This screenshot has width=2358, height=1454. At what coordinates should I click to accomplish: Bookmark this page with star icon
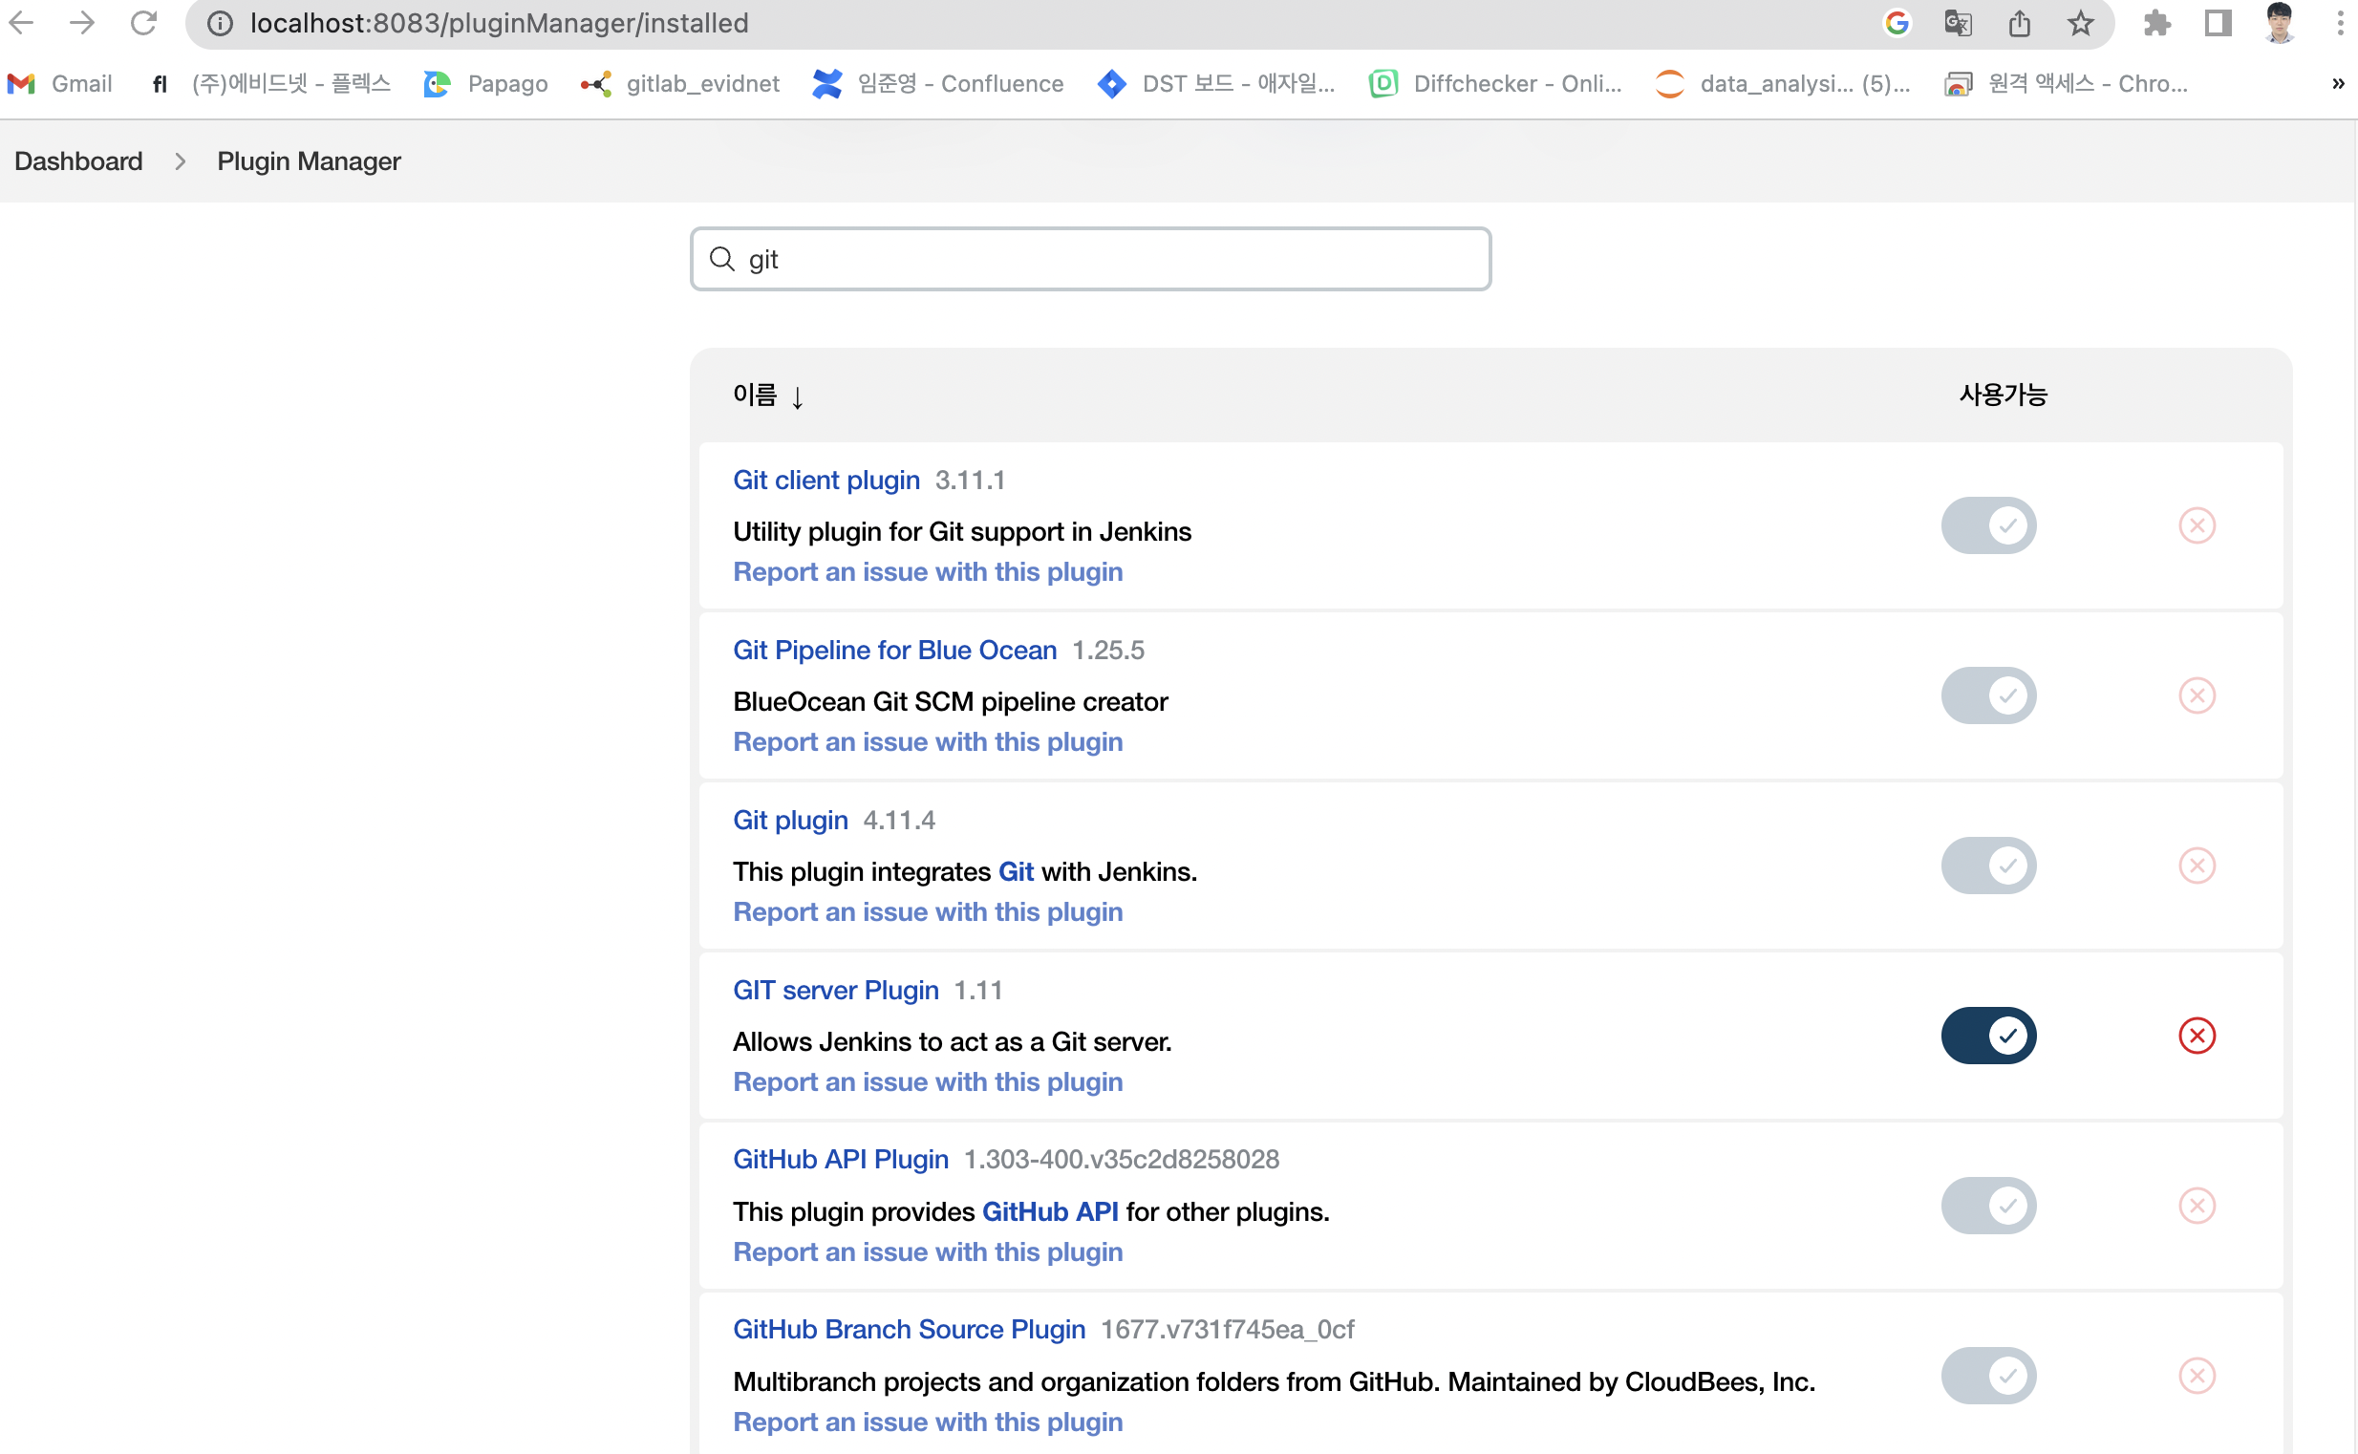point(2080,23)
